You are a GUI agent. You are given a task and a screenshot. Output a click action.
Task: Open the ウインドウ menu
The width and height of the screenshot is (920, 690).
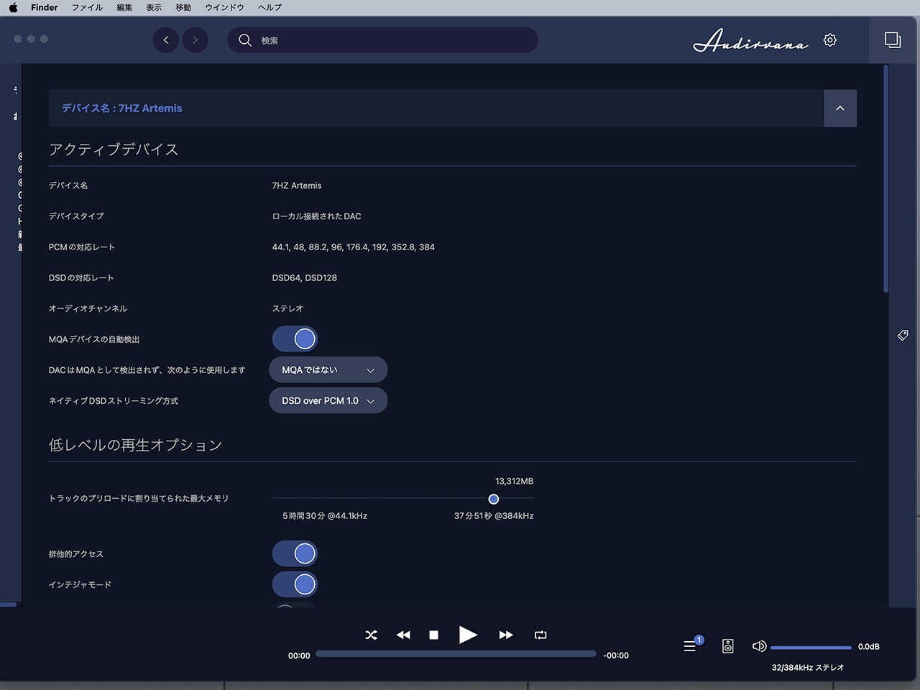coord(224,7)
